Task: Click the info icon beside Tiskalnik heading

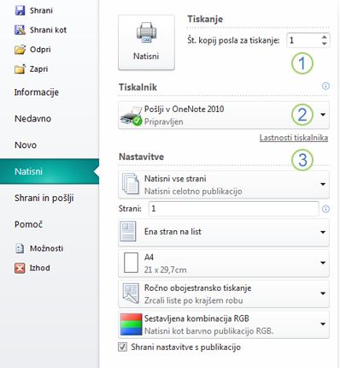Action: tap(325, 86)
